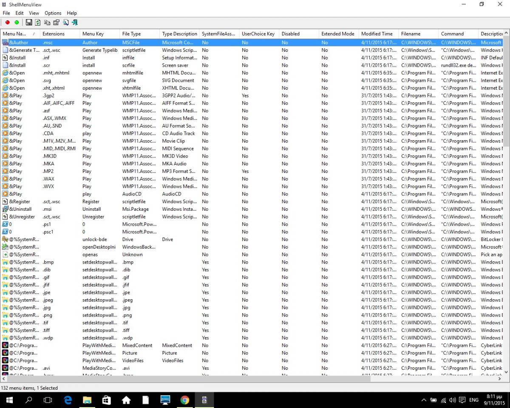Click the Extensions column header

[x=54, y=34]
